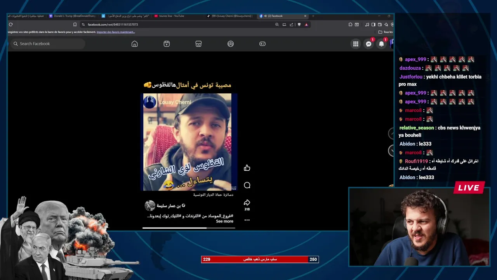Open Facebook Home icon

pyautogui.click(x=134, y=44)
